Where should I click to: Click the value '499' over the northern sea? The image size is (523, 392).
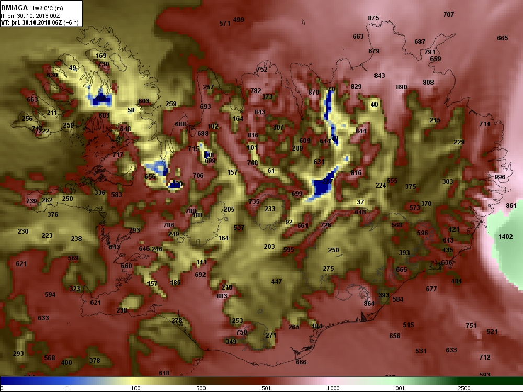[238, 20]
